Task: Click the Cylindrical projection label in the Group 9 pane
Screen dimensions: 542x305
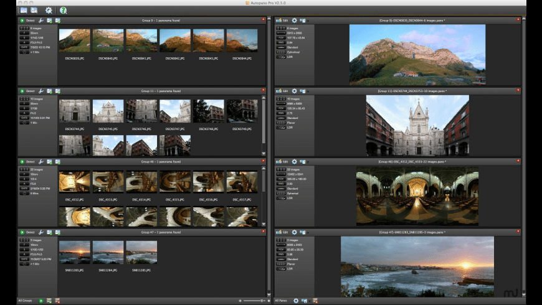Action: [x=293, y=52]
